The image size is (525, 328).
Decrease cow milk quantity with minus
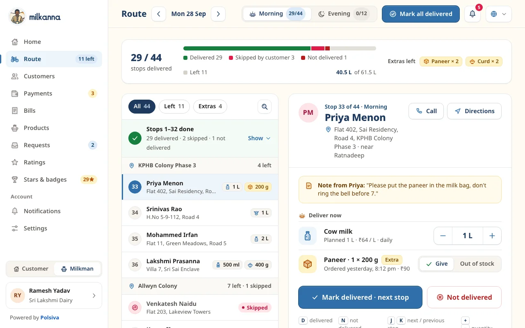pyautogui.click(x=443, y=236)
